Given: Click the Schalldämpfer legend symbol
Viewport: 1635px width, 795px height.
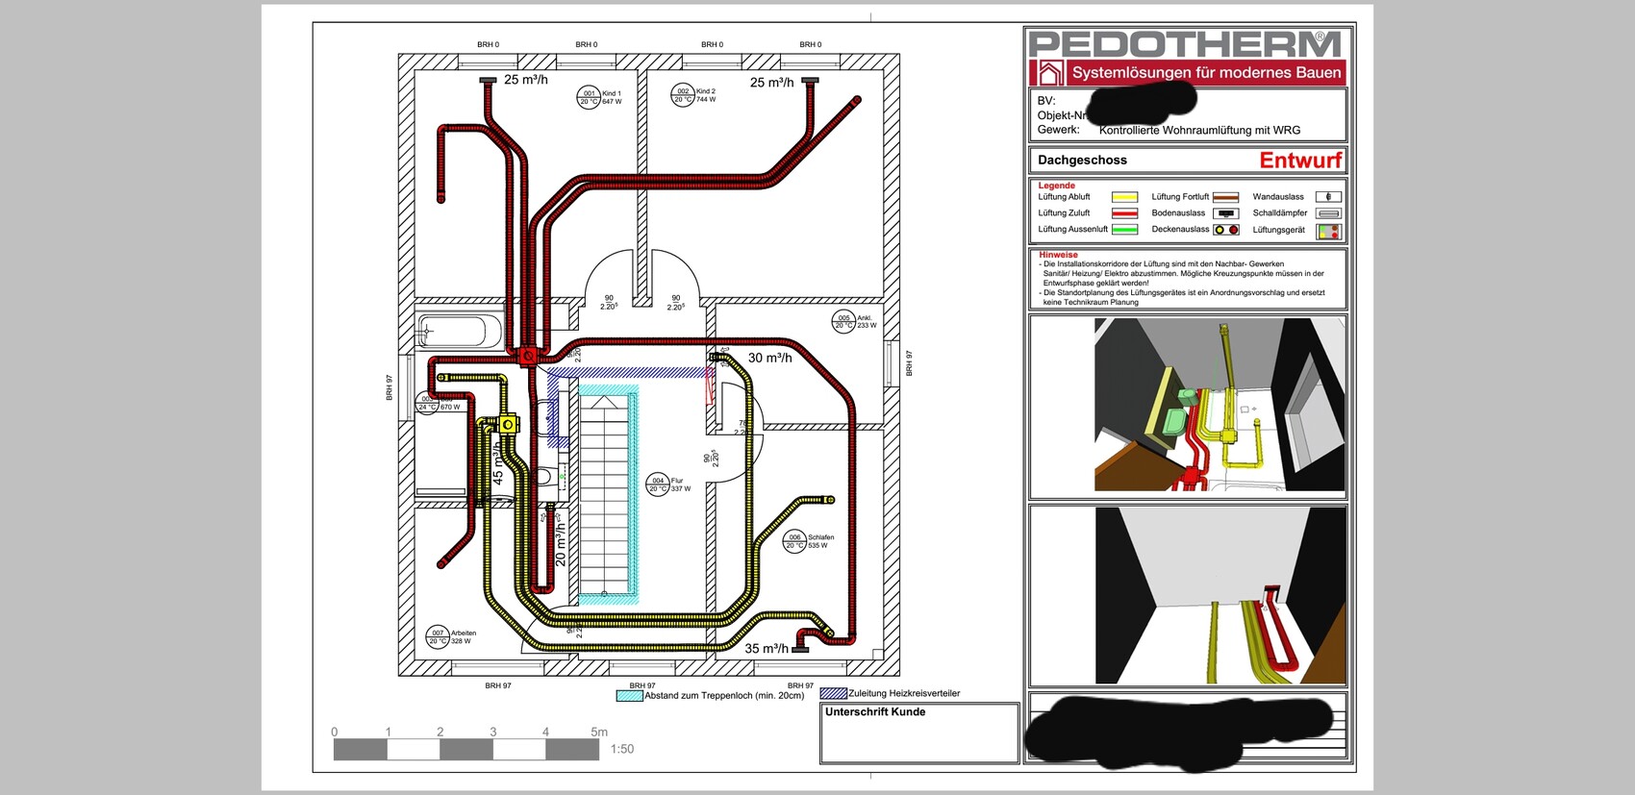Looking at the screenshot, I should click(1327, 213).
